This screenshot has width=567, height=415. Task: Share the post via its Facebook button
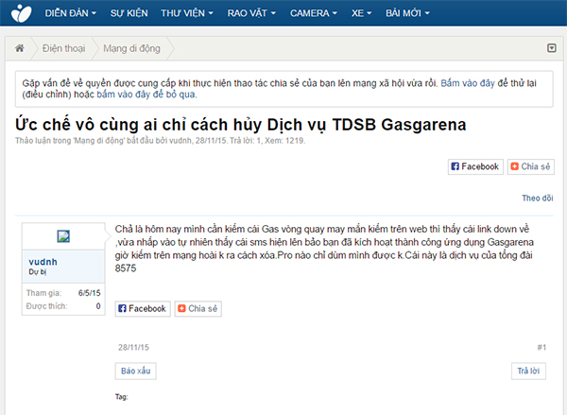(x=143, y=308)
